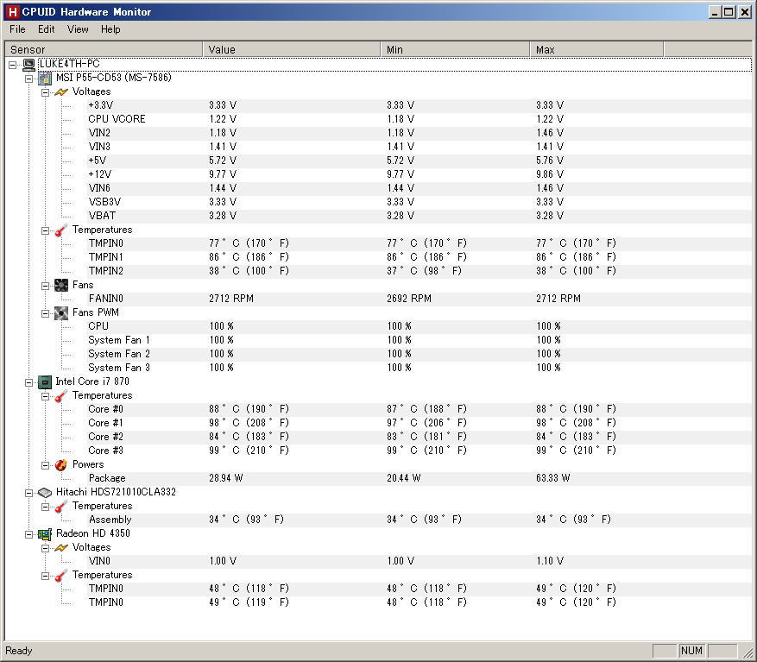The height and width of the screenshot is (662, 757).
Task: Open the File menu
Action: pos(17,29)
